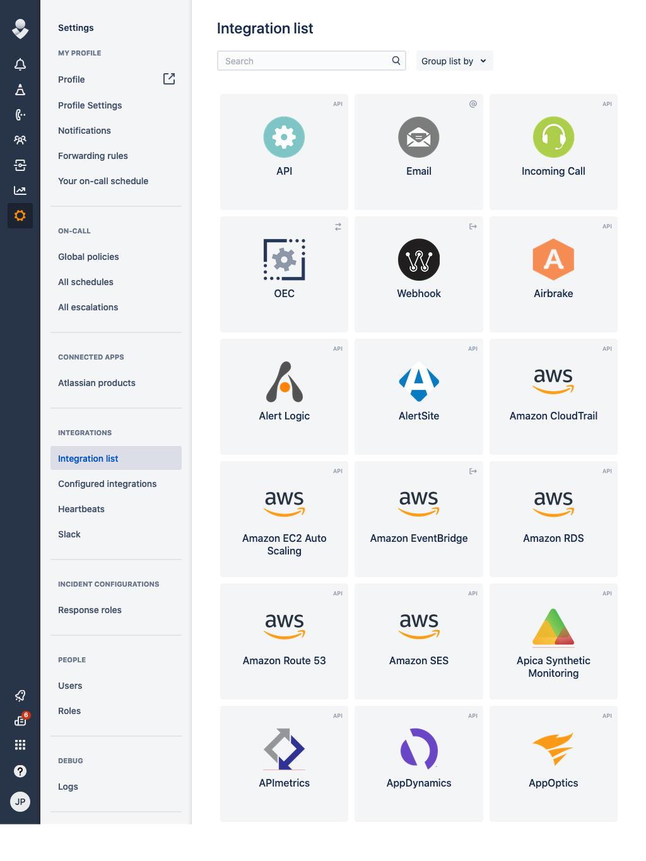646x861 pixels.
Task: Click inside the integration search field
Action: pos(303,61)
